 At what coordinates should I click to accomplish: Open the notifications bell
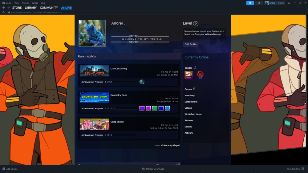[x=259, y=3]
